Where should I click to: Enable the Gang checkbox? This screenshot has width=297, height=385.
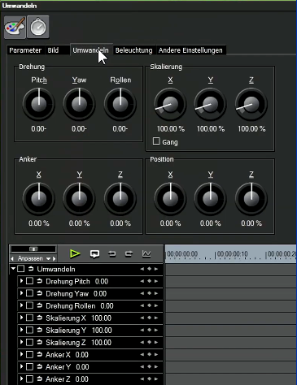click(x=156, y=141)
